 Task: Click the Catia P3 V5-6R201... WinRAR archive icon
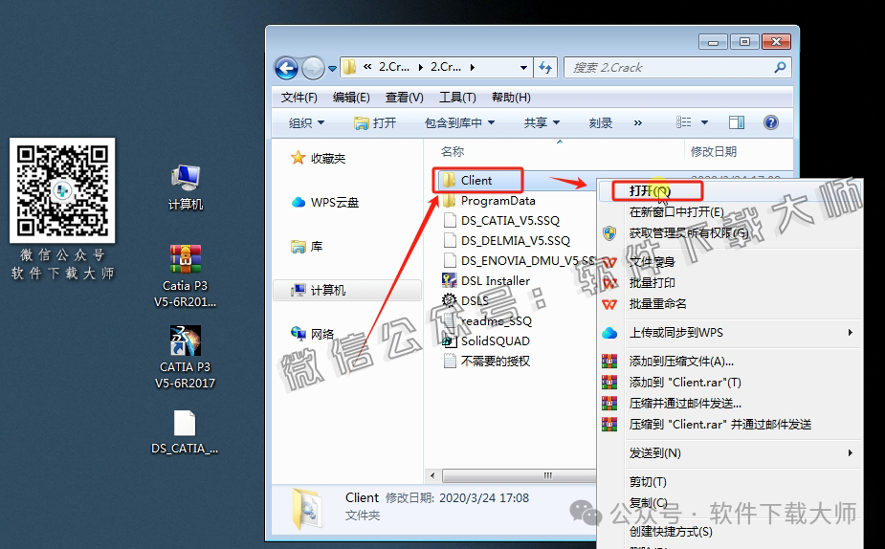click(x=185, y=276)
